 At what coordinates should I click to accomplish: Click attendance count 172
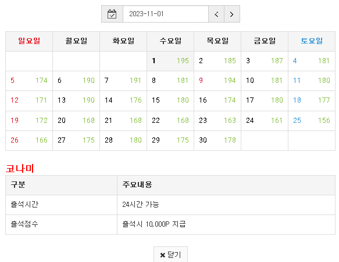(x=41, y=121)
